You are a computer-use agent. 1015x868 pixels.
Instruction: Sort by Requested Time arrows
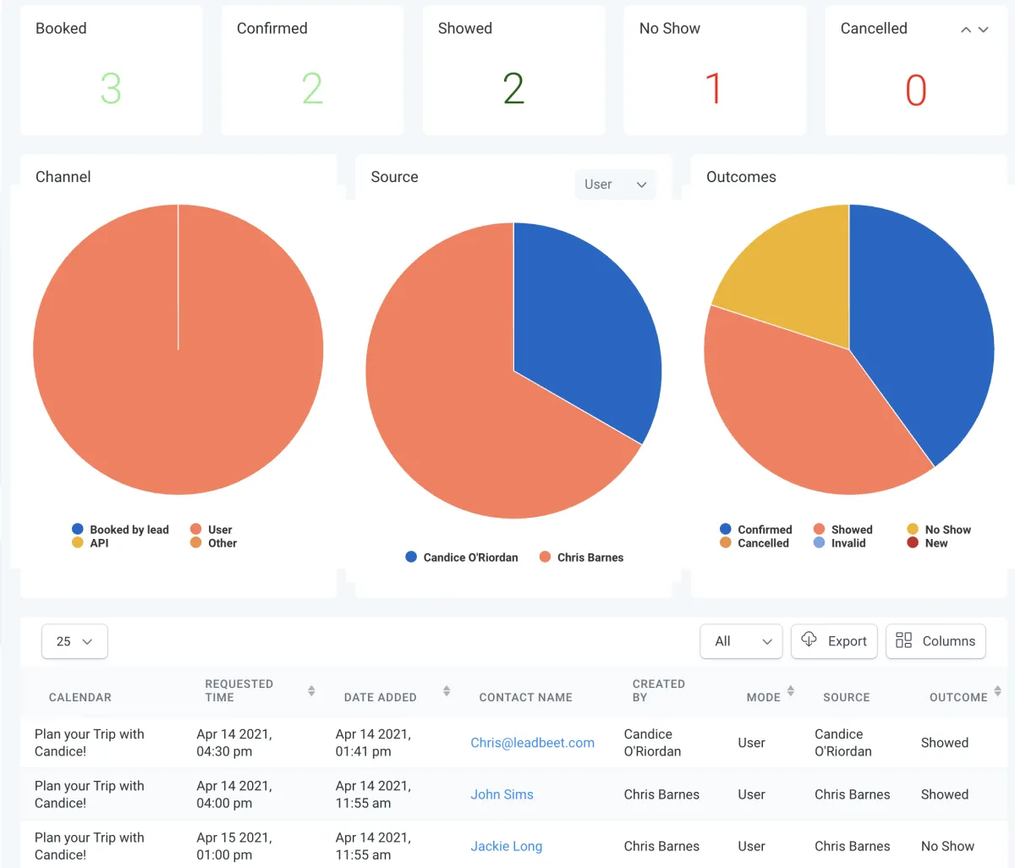(311, 691)
